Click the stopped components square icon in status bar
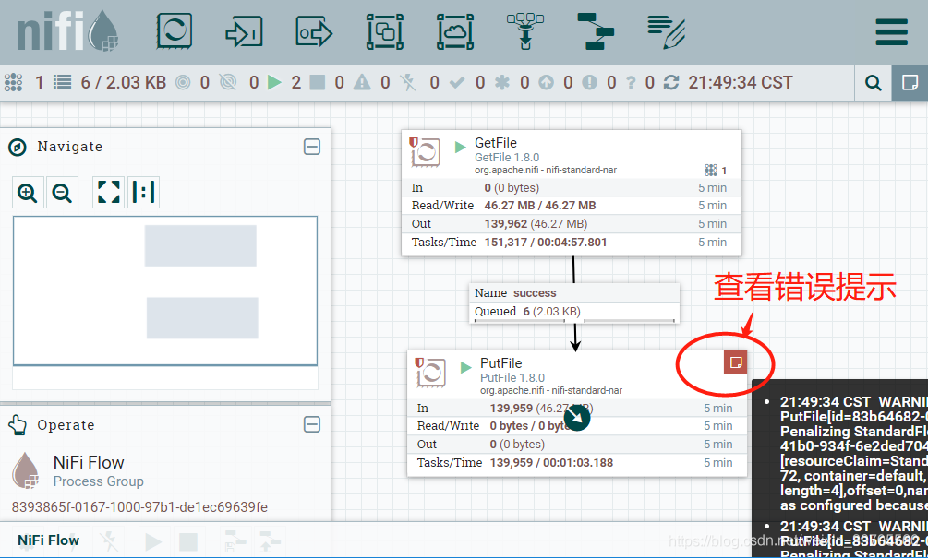928x558 pixels. (318, 82)
